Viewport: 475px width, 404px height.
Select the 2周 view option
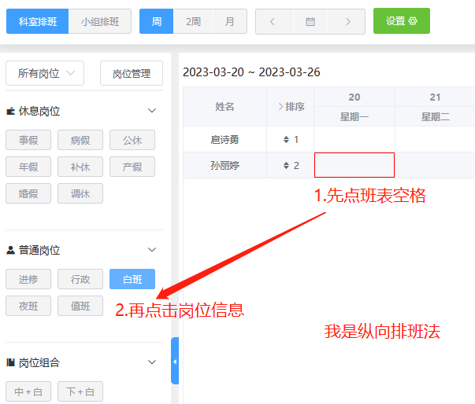pyautogui.click(x=193, y=21)
